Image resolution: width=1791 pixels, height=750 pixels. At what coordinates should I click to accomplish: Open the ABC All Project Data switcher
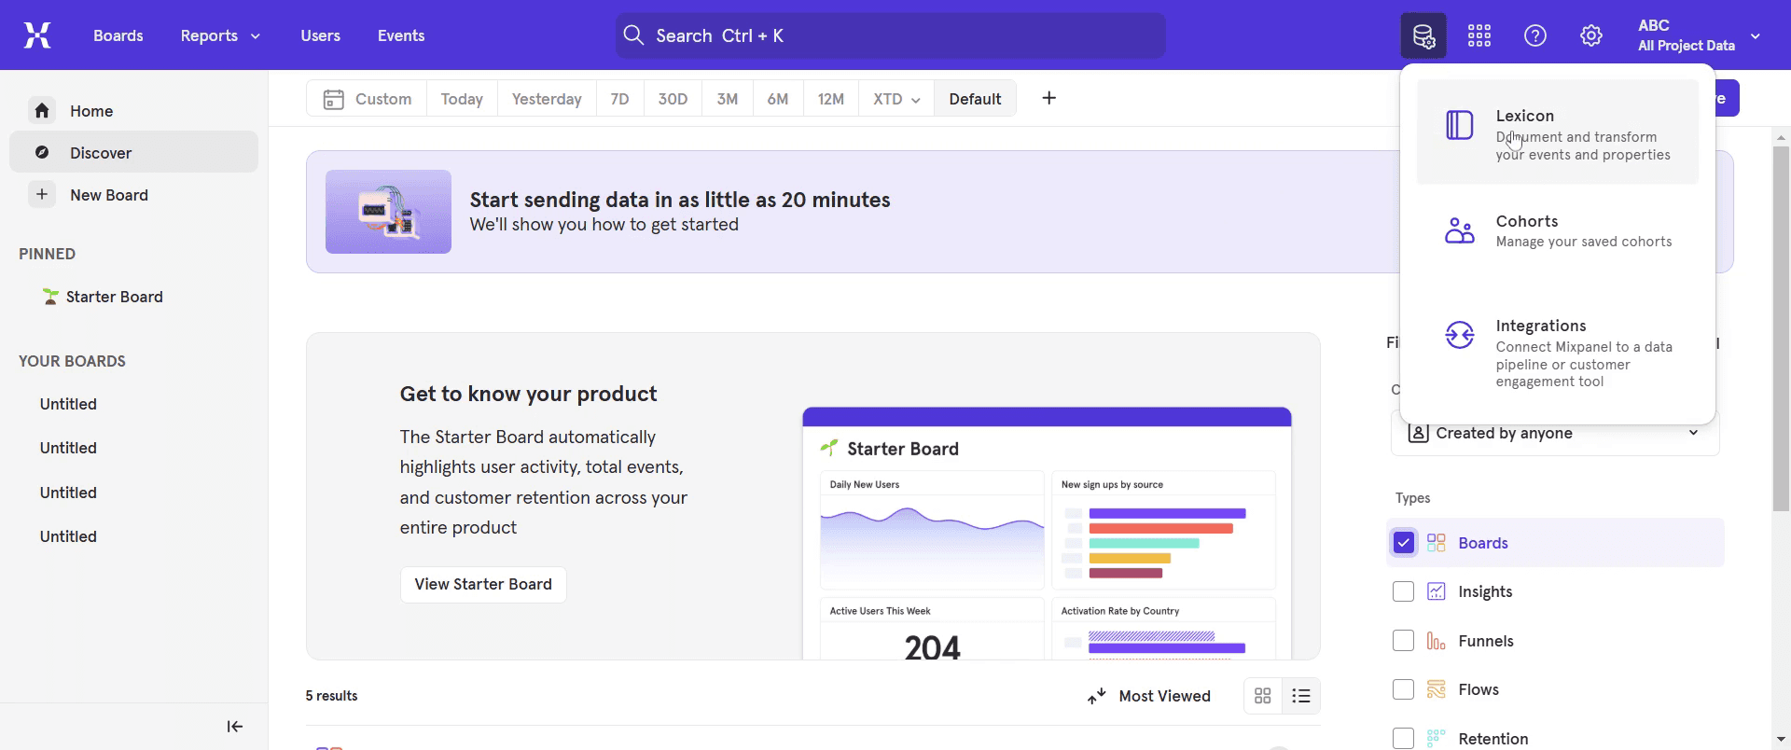(1698, 35)
